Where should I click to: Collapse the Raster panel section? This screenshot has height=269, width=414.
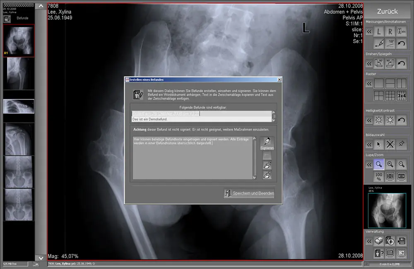tap(368, 84)
